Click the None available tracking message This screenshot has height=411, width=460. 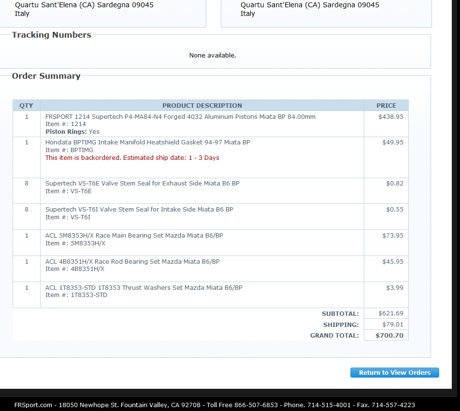(x=213, y=56)
